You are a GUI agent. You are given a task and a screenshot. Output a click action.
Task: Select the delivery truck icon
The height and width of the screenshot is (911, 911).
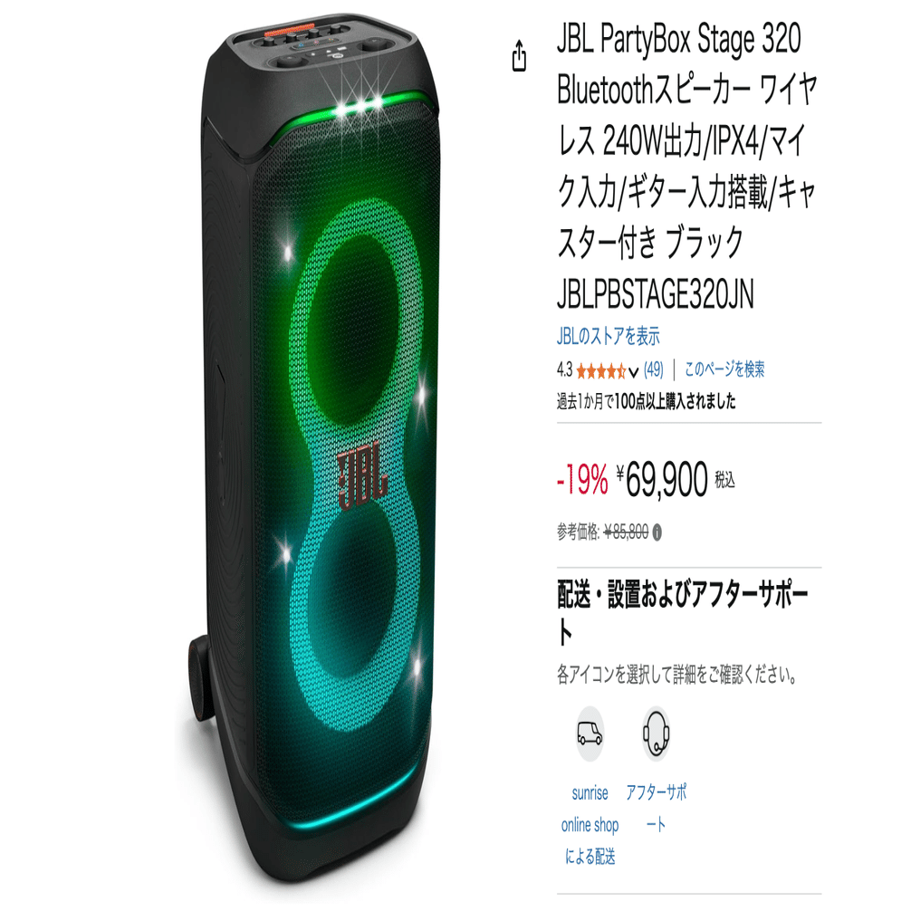pos(590,734)
